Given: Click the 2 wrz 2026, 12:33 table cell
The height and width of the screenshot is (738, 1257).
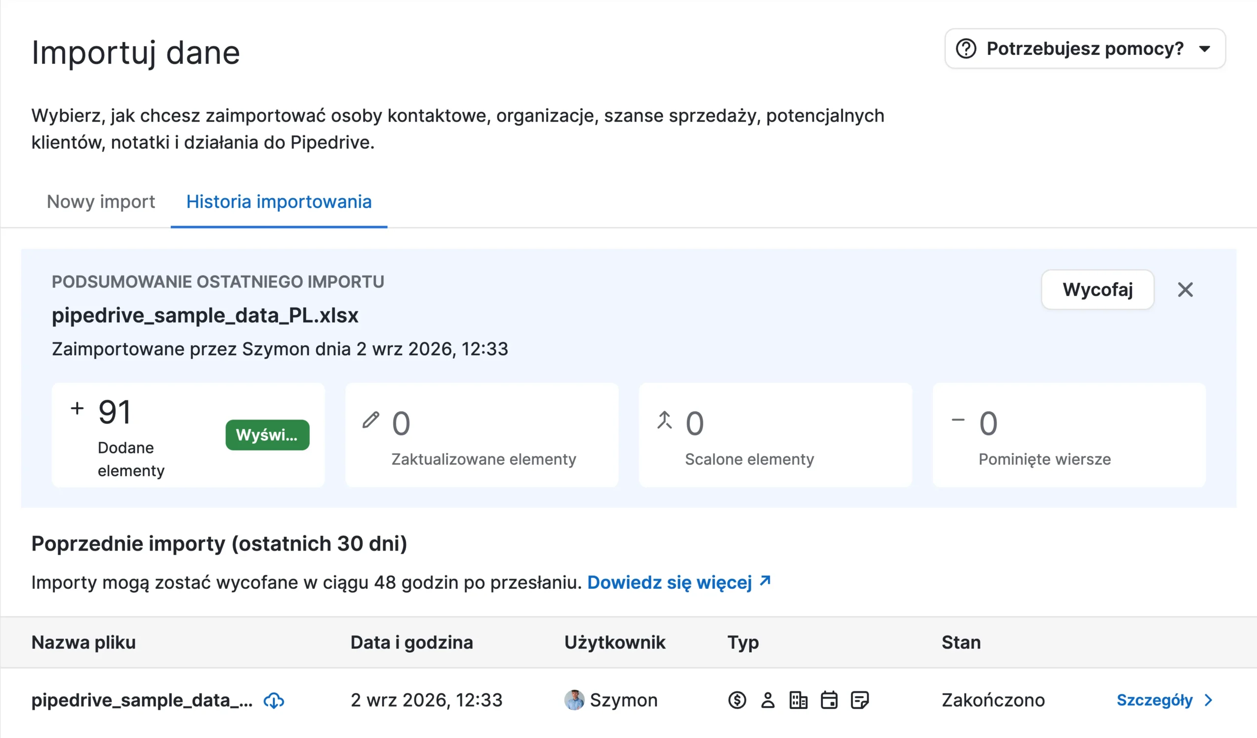Looking at the screenshot, I should pyautogui.click(x=427, y=700).
